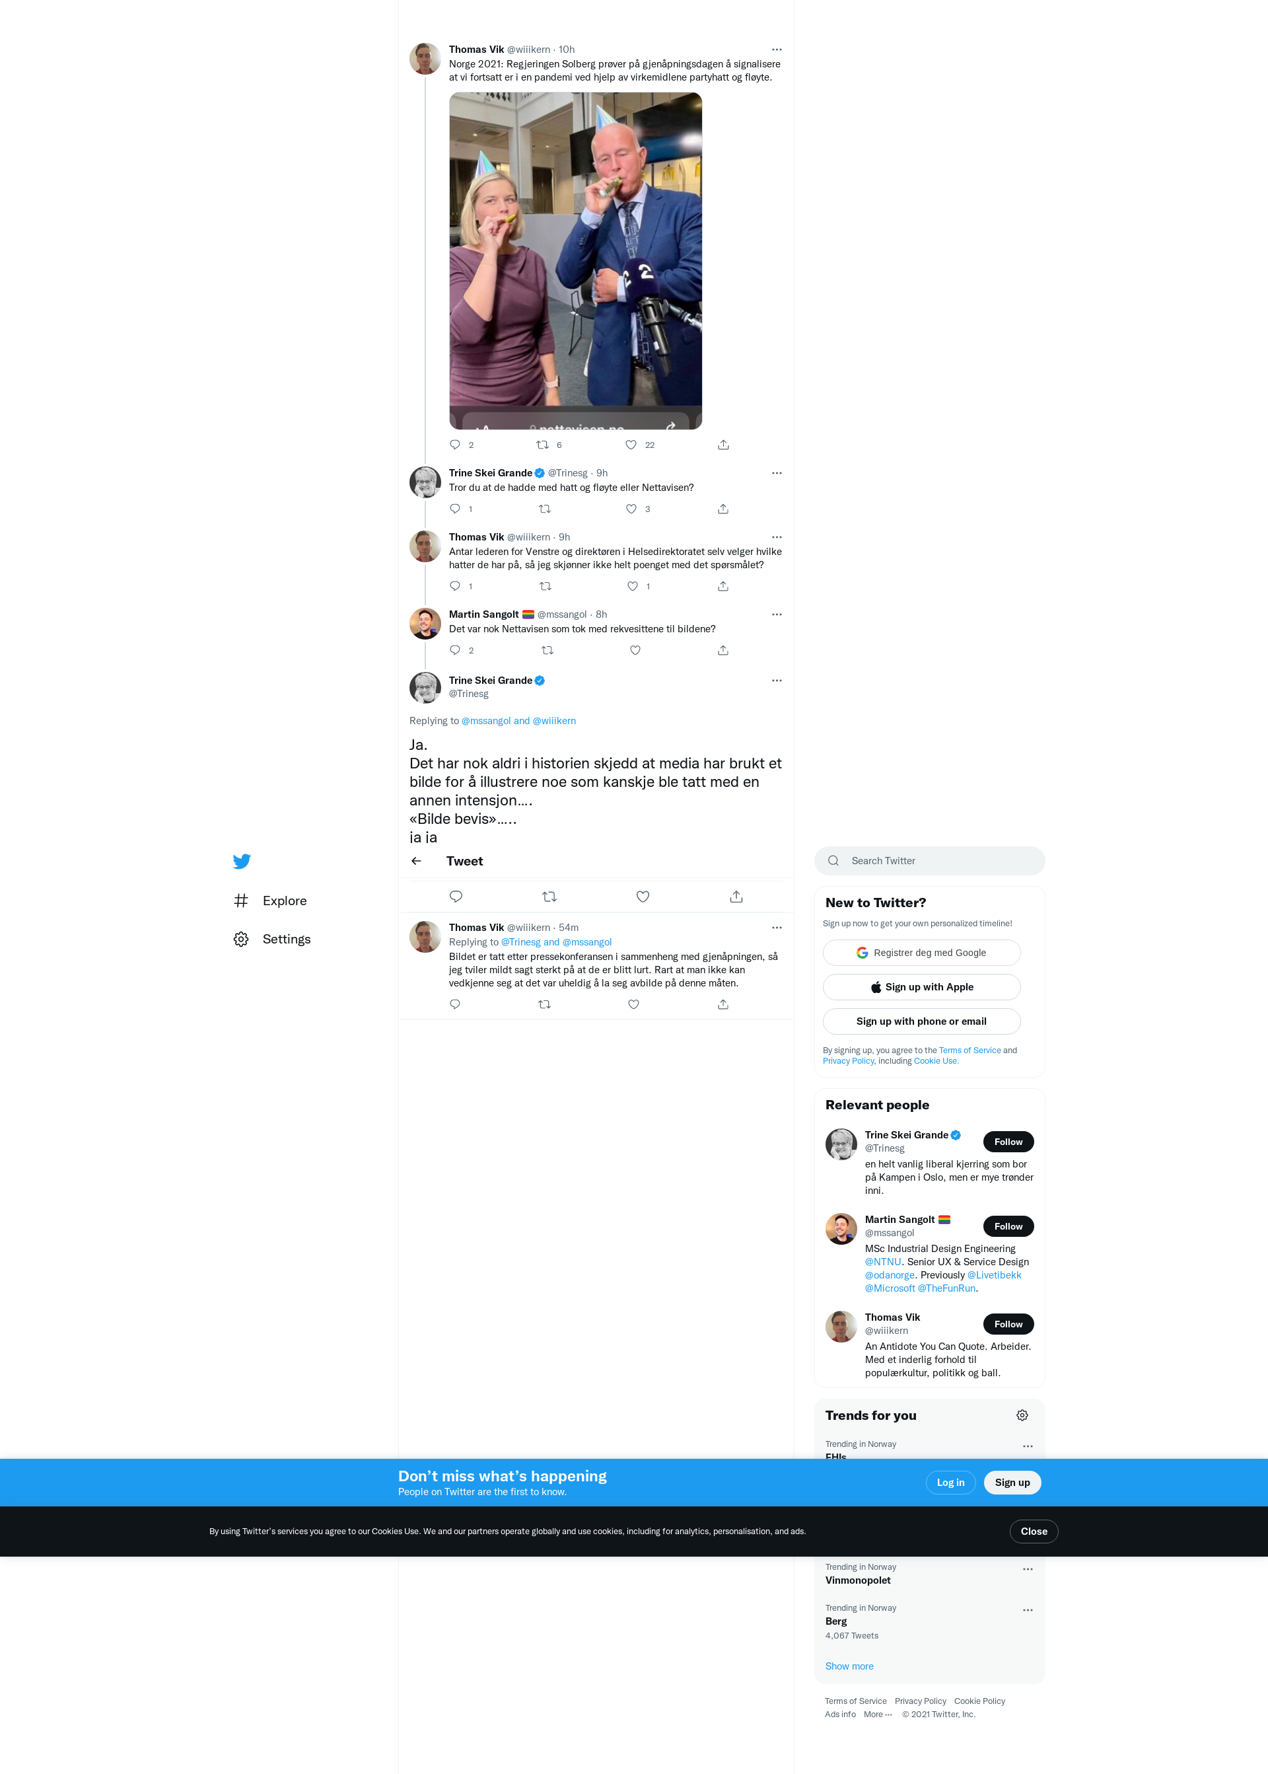This screenshot has height=1774, width=1268.
Task: Open the Twitter bird home logo
Action: [x=241, y=861]
